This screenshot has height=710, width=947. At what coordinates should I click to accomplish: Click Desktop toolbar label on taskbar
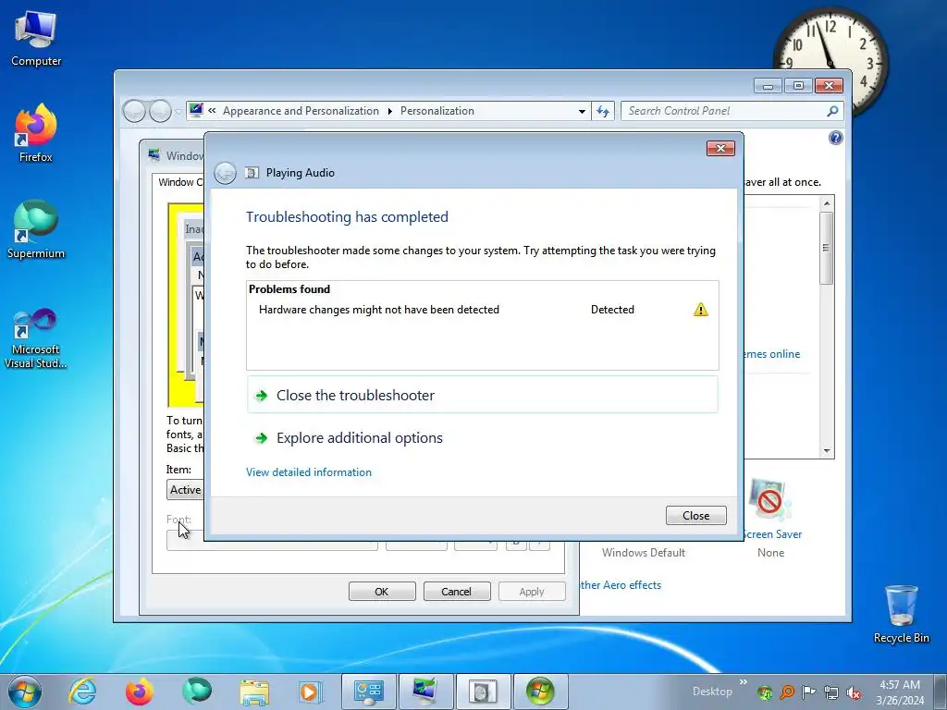[712, 692]
